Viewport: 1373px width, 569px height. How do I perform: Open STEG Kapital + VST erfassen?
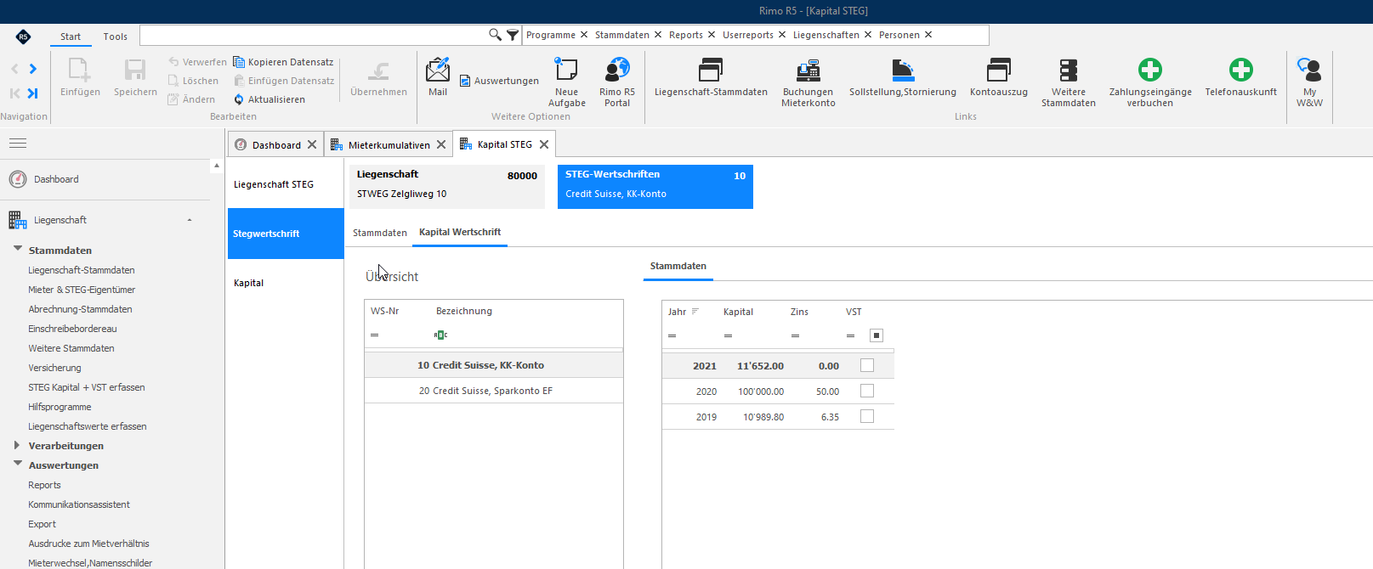coord(87,387)
